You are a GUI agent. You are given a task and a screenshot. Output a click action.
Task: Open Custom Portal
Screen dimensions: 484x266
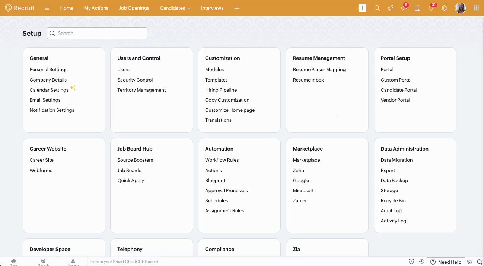point(396,80)
